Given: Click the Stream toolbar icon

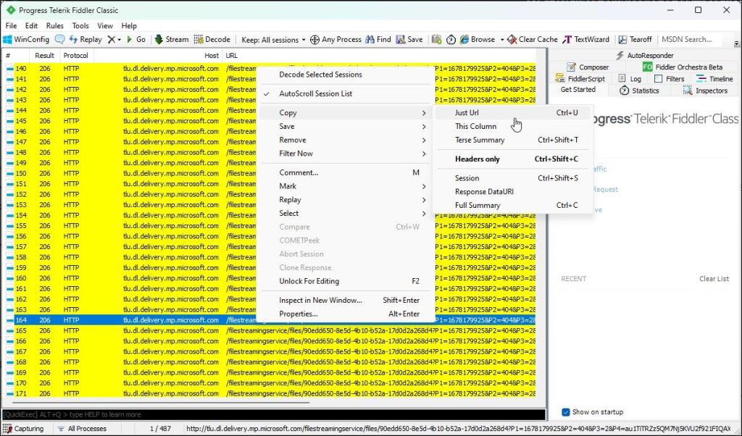Looking at the screenshot, I should 171,39.
